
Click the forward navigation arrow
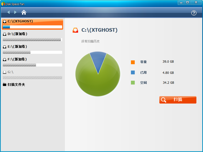15,12
